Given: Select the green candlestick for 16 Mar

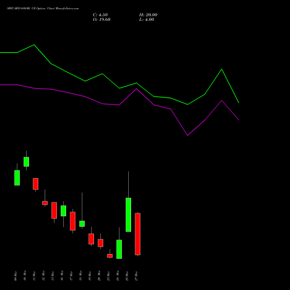Looking at the screenshot, I should pyautogui.click(x=63, y=211).
